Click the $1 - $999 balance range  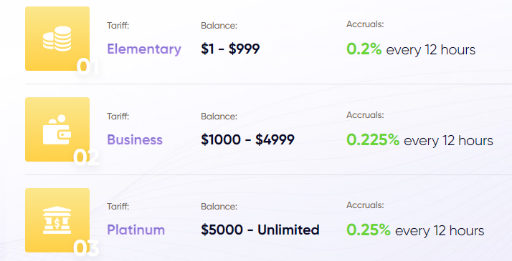(230, 49)
